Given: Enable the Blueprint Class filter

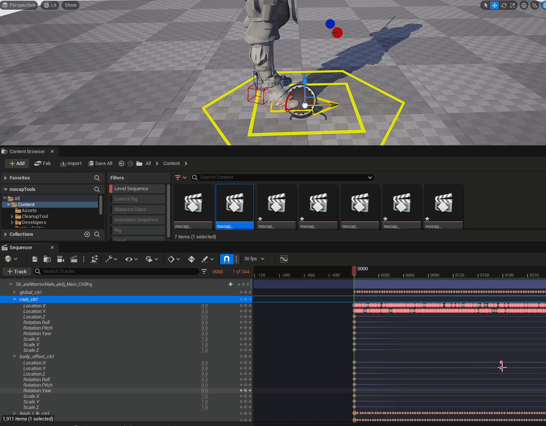Looking at the screenshot, I should click(137, 209).
